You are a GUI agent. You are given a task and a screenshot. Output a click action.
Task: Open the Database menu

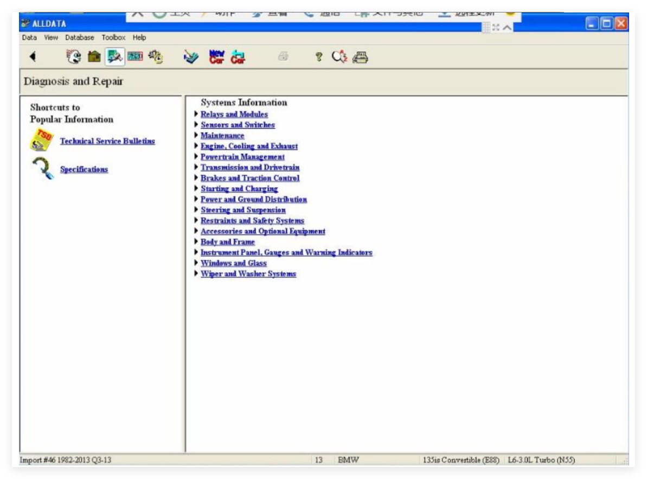tap(80, 37)
